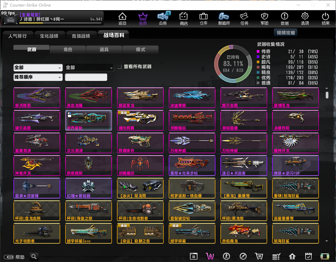
Task: Select the 道具 sub-tab
Action: (104, 49)
